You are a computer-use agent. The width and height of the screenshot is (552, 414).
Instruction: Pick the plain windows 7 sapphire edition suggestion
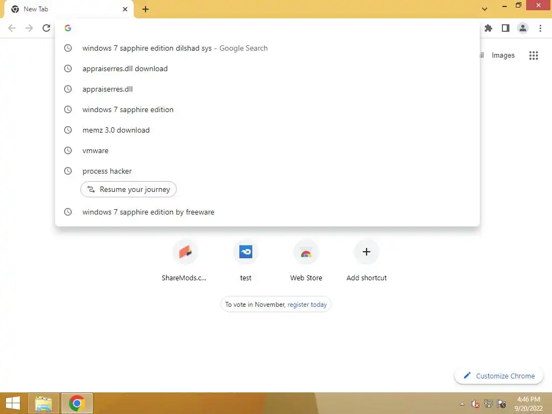click(267, 109)
